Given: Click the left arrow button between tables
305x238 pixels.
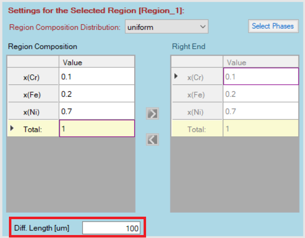Looking at the screenshot, I should pyautogui.click(x=153, y=139).
